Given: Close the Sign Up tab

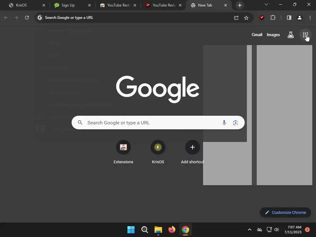Looking at the screenshot, I should (89, 5).
